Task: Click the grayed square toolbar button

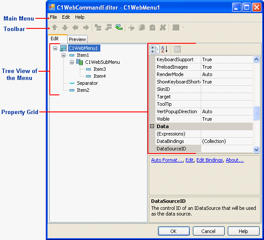Action: point(176,28)
